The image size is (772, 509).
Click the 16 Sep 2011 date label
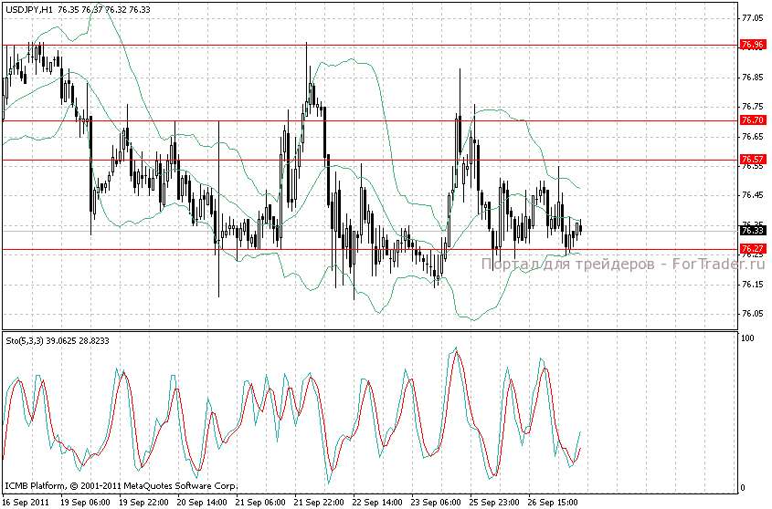(x=25, y=502)
